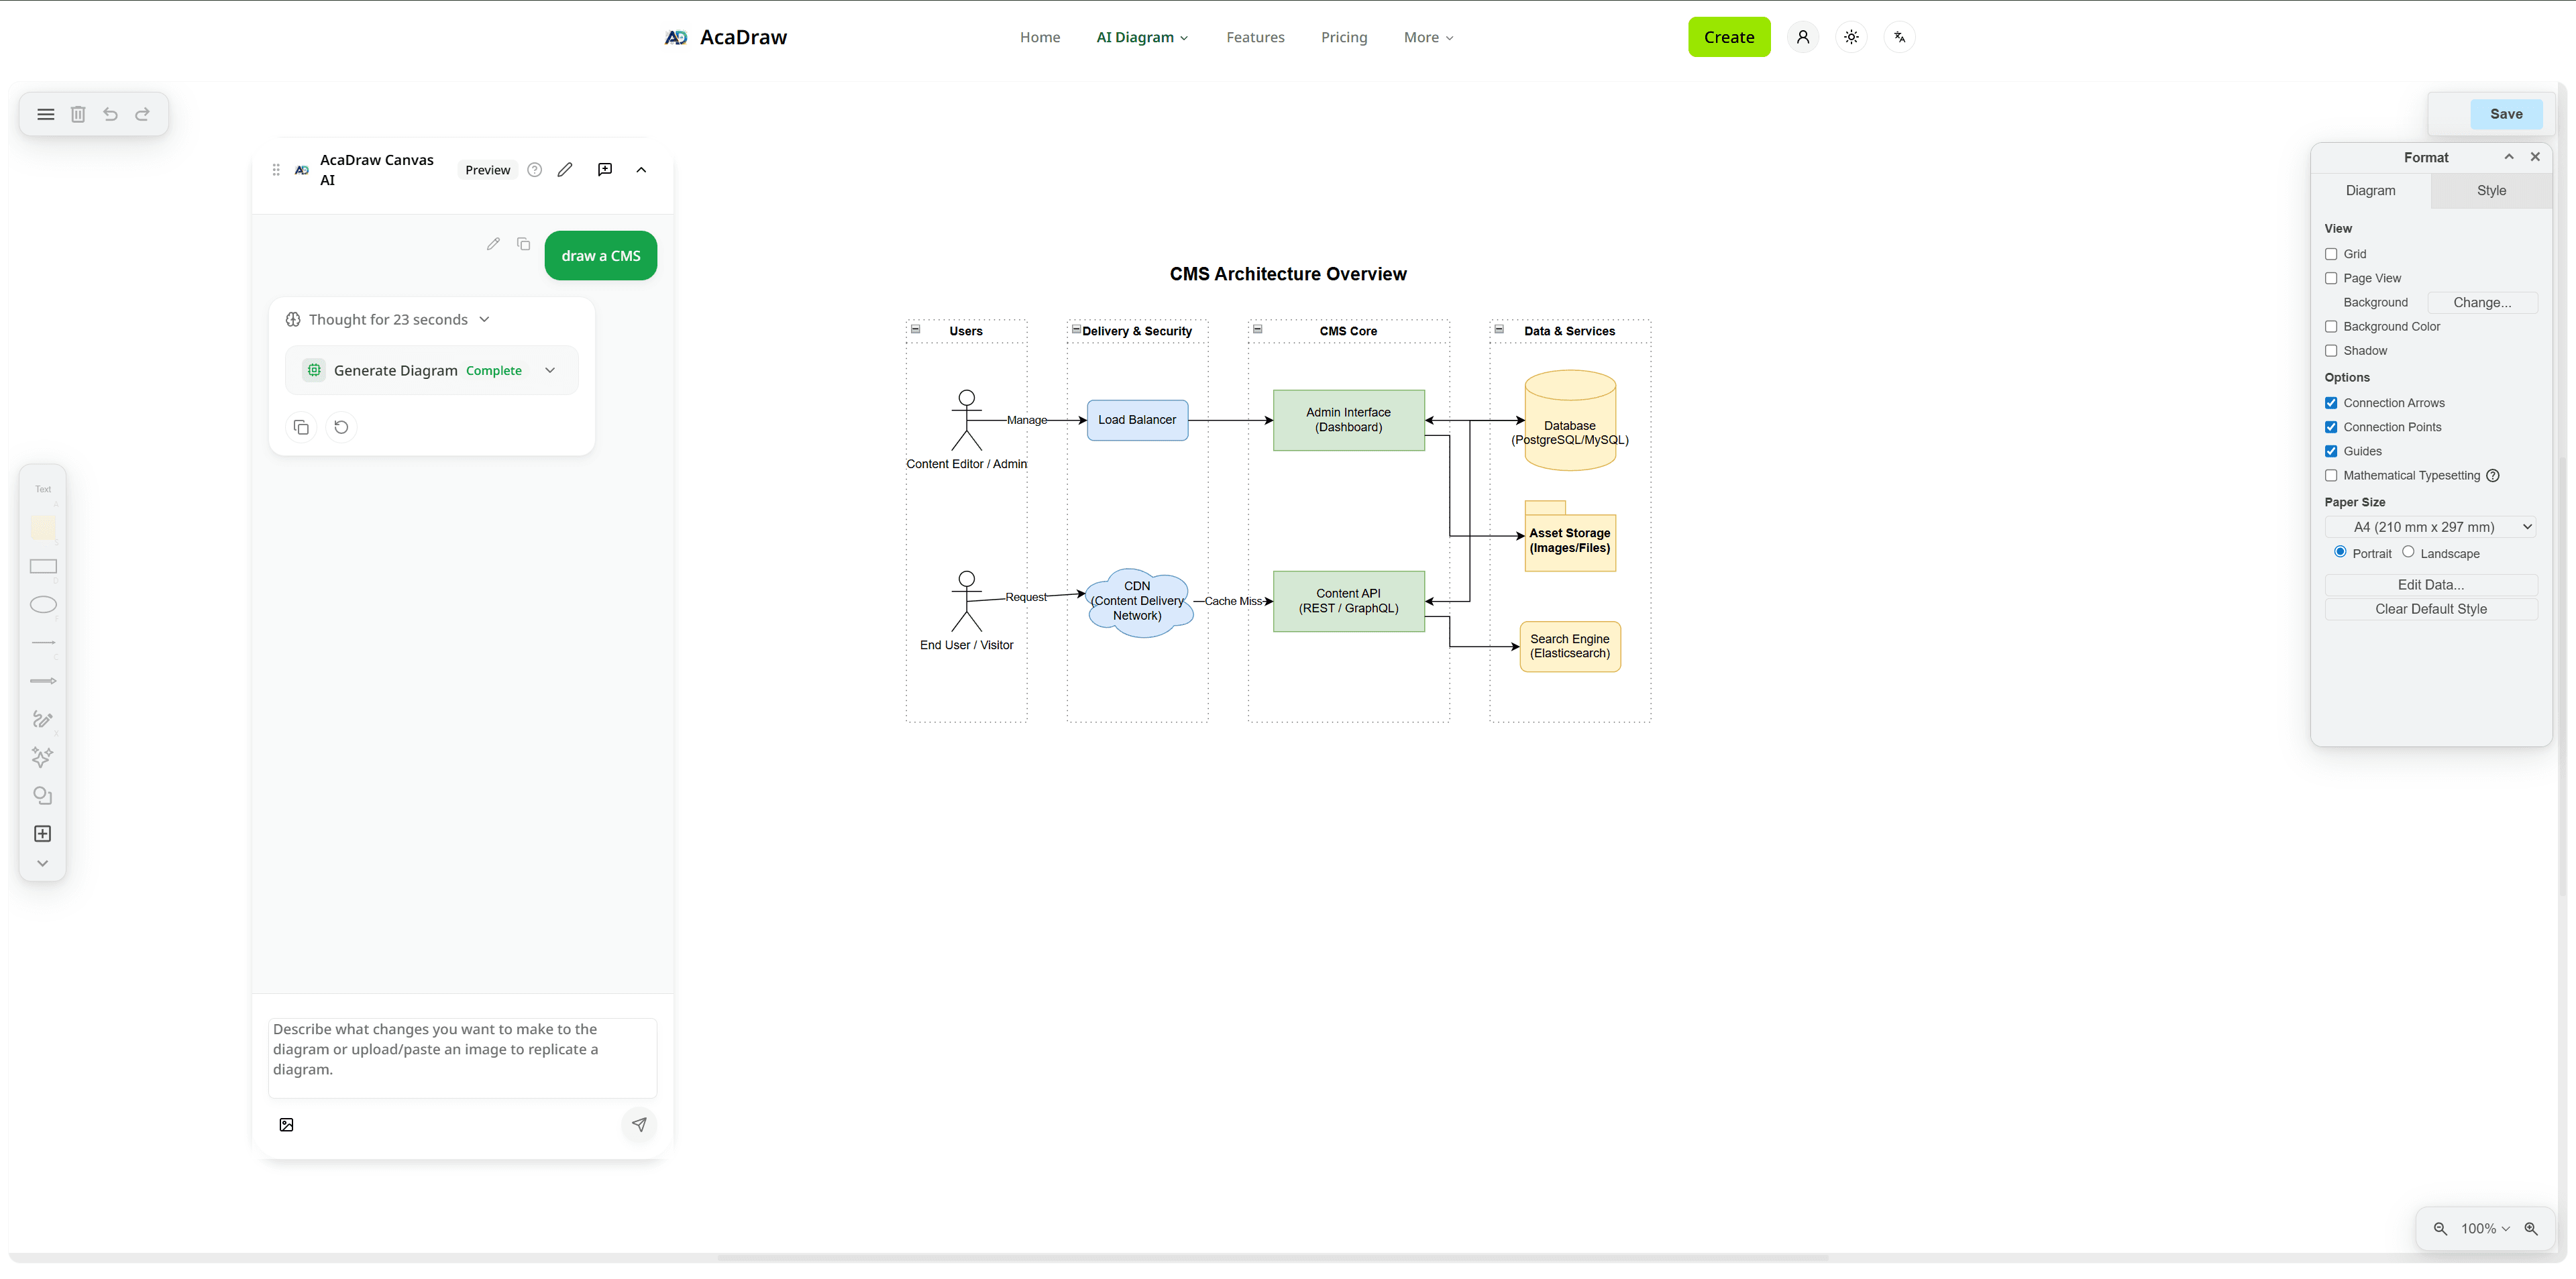
Task: Expand the Generate Diagram details chevron
Action: pos(550,370)
